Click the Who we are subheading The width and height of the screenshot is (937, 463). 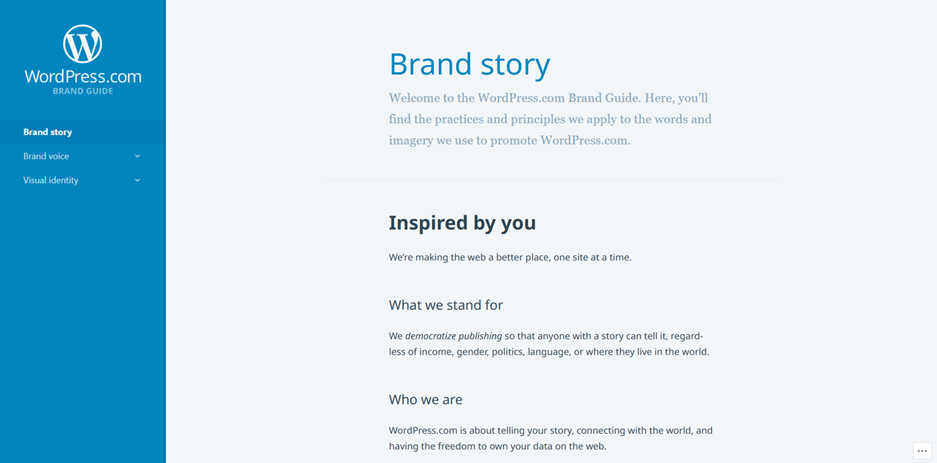425,399
